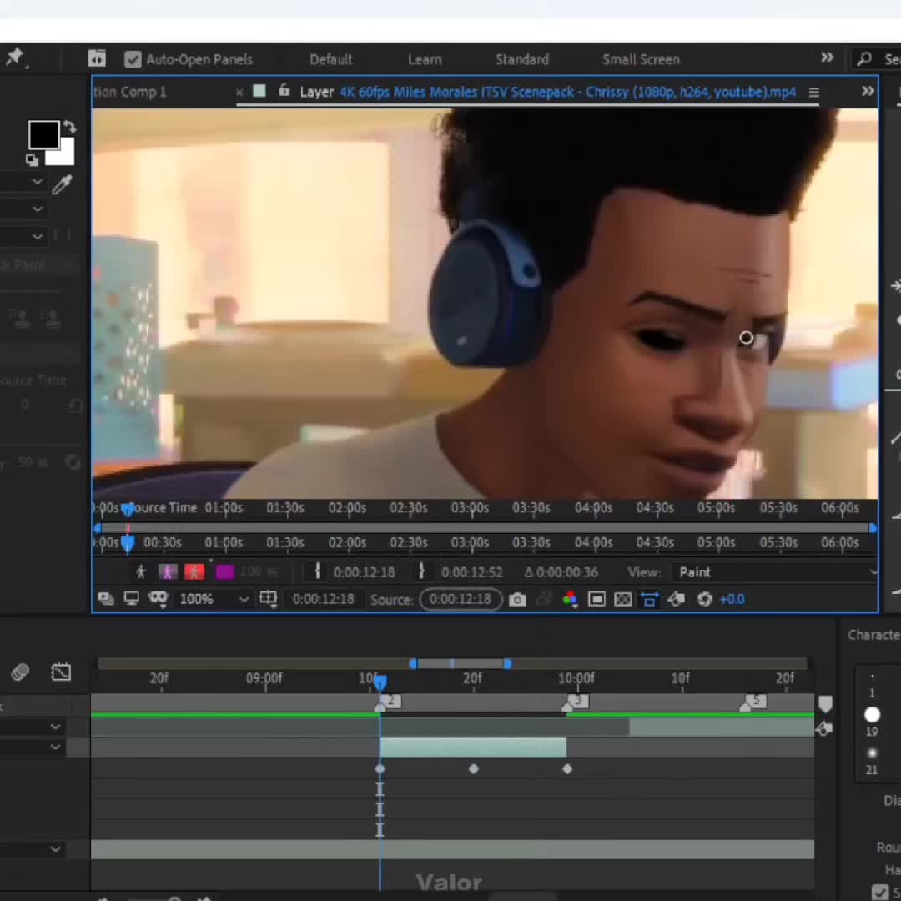
Task: Set the In point to current time
Action: pyautogui.click(x=317, y=571)
